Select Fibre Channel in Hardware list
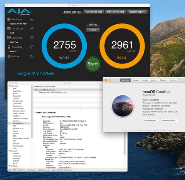 (x=18, y=113)
